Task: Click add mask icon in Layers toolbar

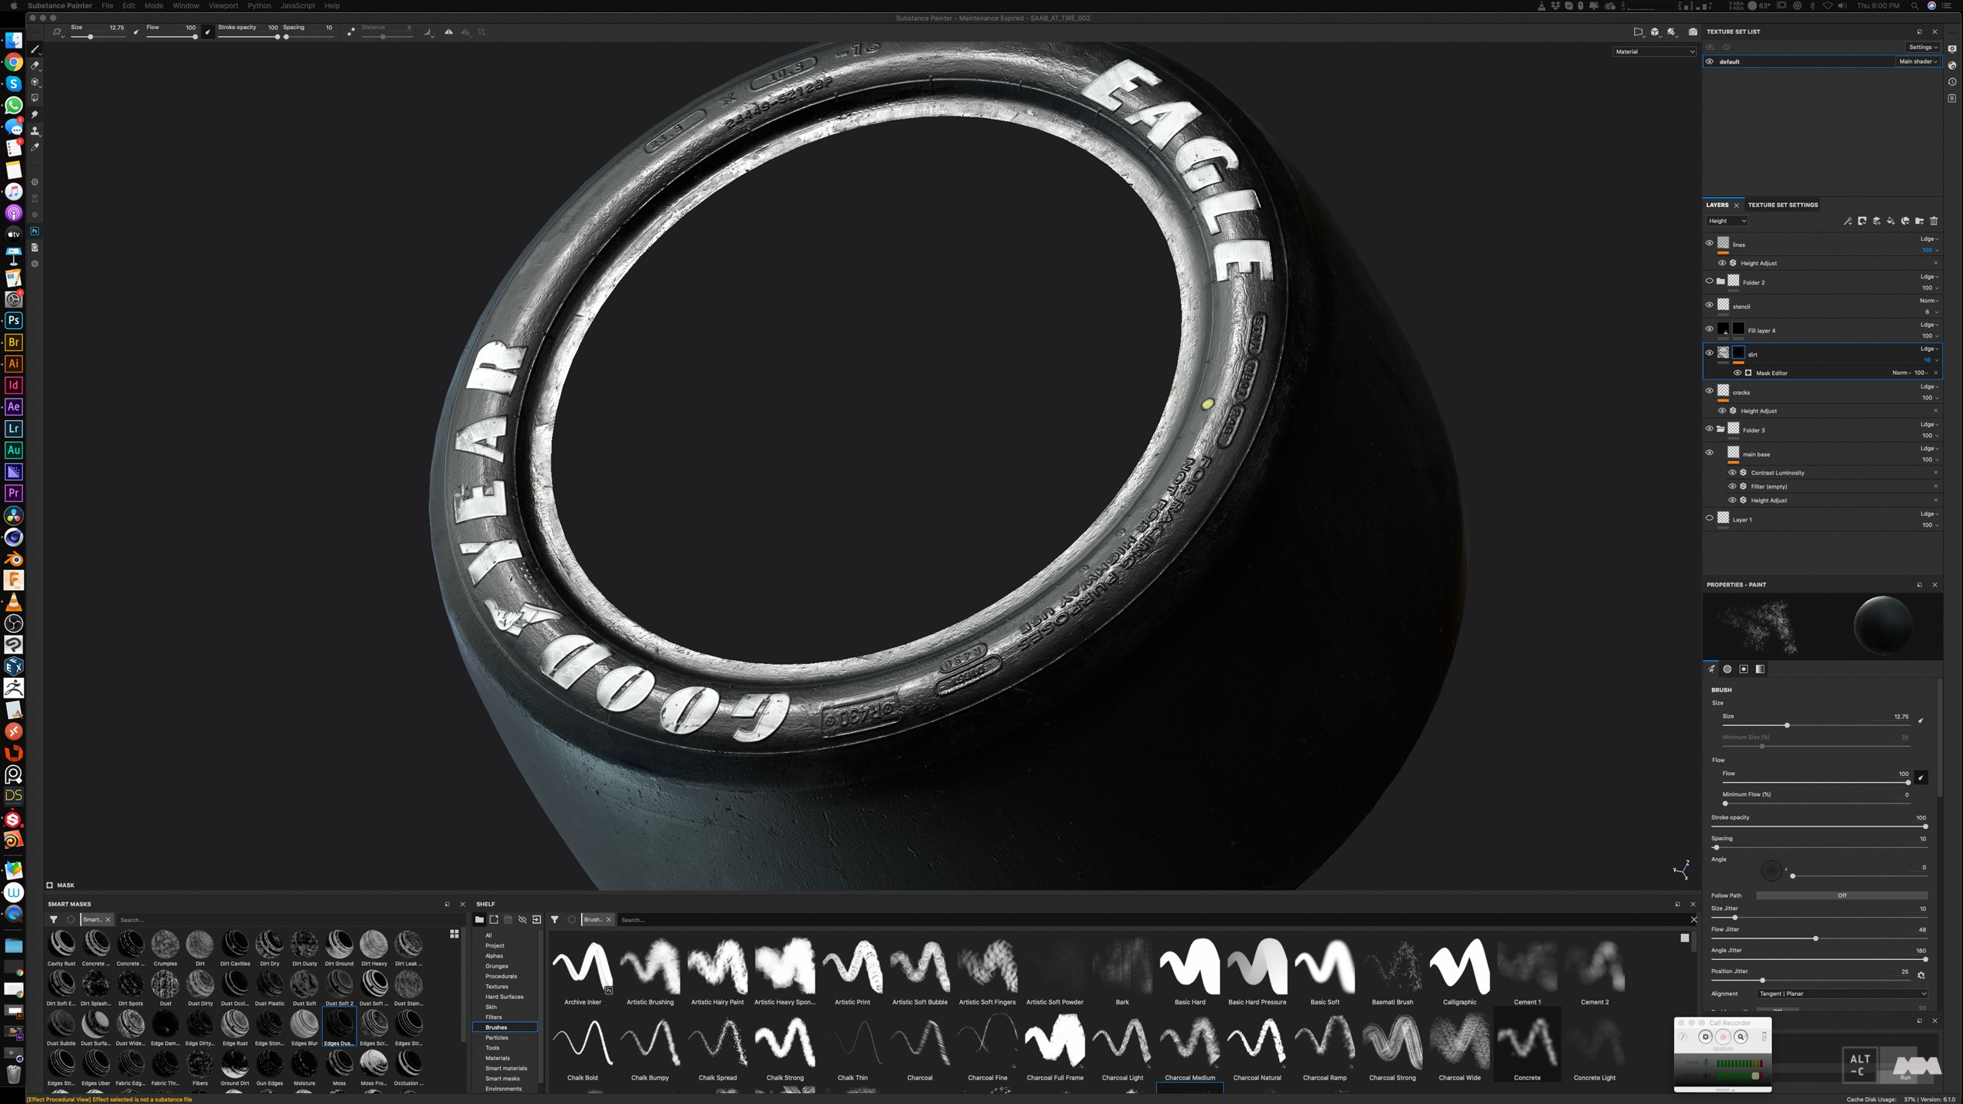Action: coord(1863,222)
